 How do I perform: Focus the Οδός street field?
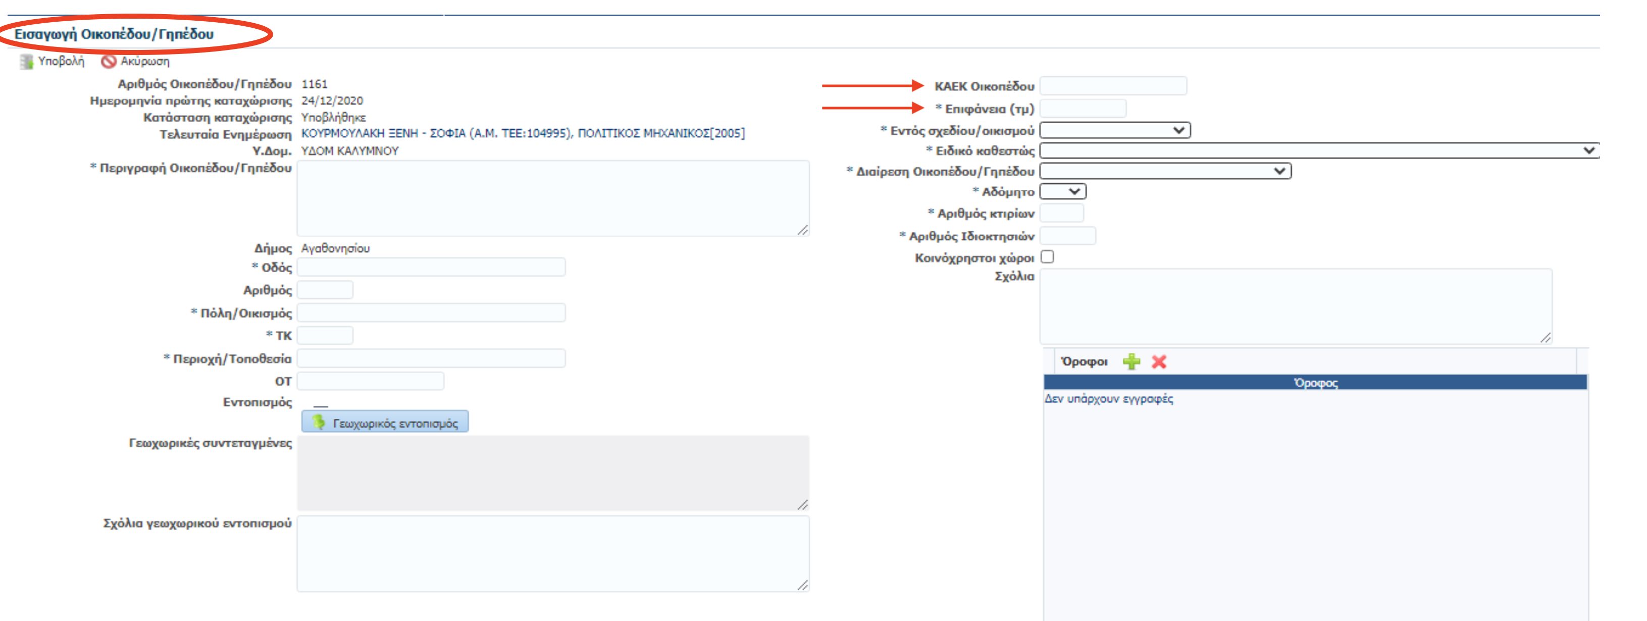pyautogui.click(x=431, y=267)
